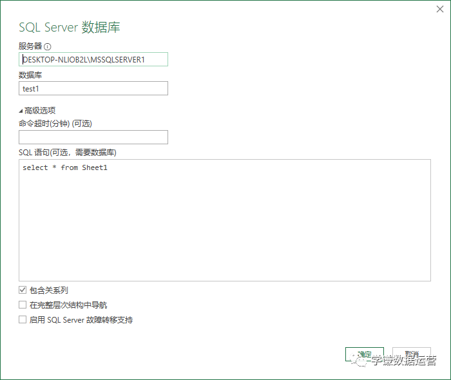Click the 服务器 label text
This screenshot has height=380, width=451.
pos(30,46)
